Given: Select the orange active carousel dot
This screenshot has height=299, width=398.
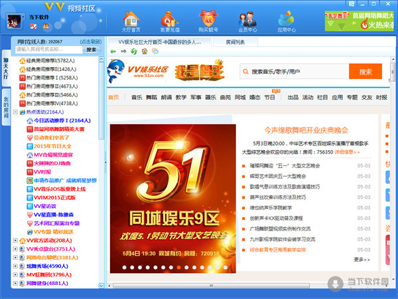Looking at the screenshot, I should [178, 268].
